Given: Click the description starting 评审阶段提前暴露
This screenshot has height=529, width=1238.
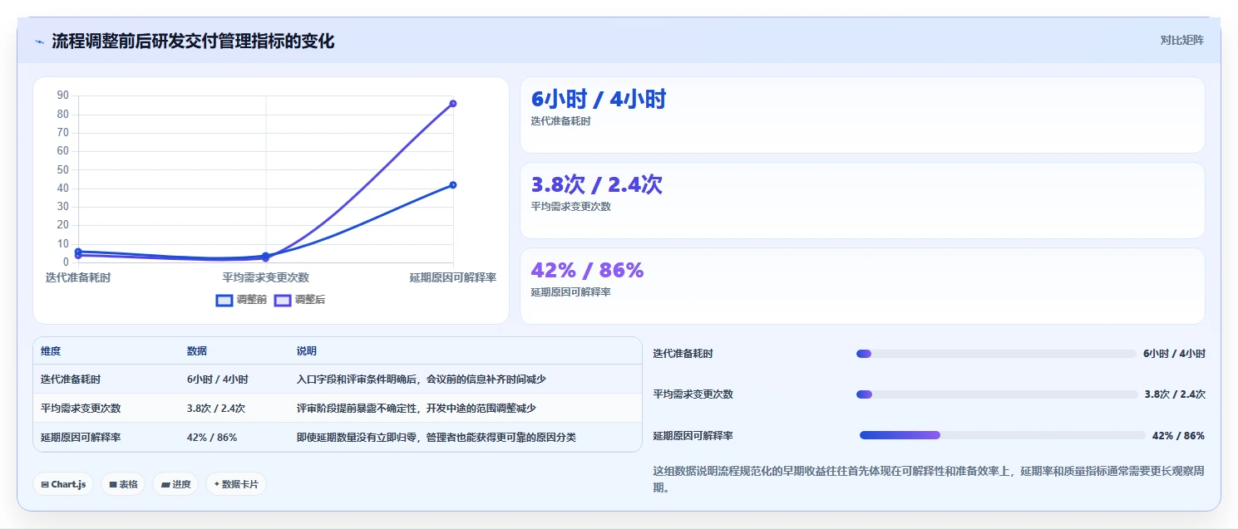Looking at the screenshot, I should 417,408.
